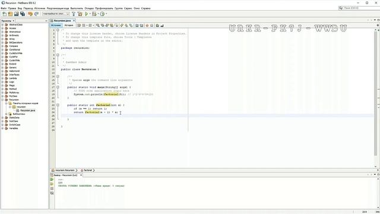Open the Правка menu
Viewport: 380px width, 214px height.
[12, 8]
